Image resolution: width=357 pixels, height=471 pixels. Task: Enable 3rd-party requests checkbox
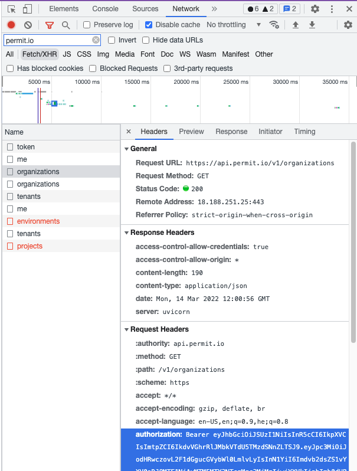click(167, 68)
